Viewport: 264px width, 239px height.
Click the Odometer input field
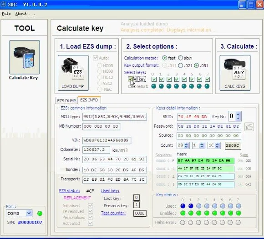pyautogui.click(x=96, y=150)
